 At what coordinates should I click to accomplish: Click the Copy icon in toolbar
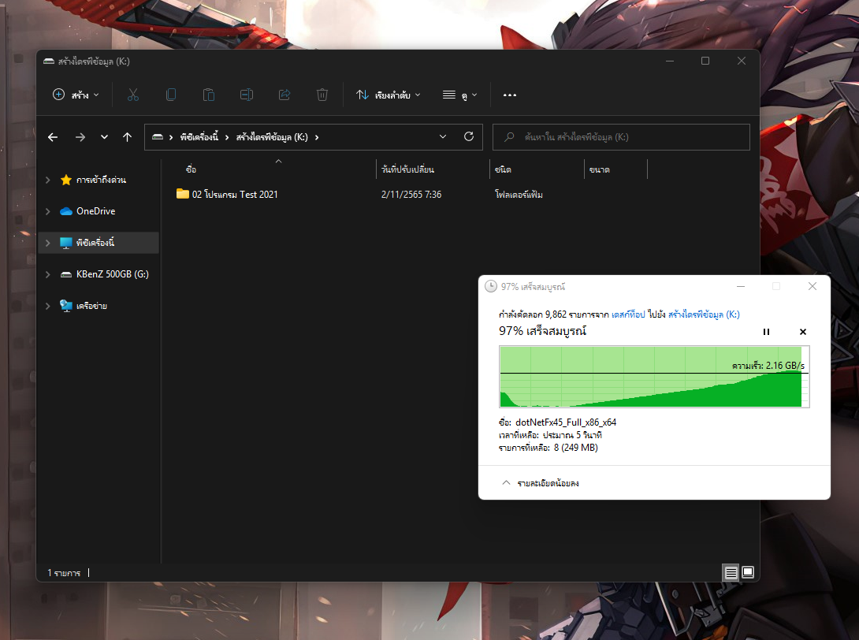pos(171,95)
